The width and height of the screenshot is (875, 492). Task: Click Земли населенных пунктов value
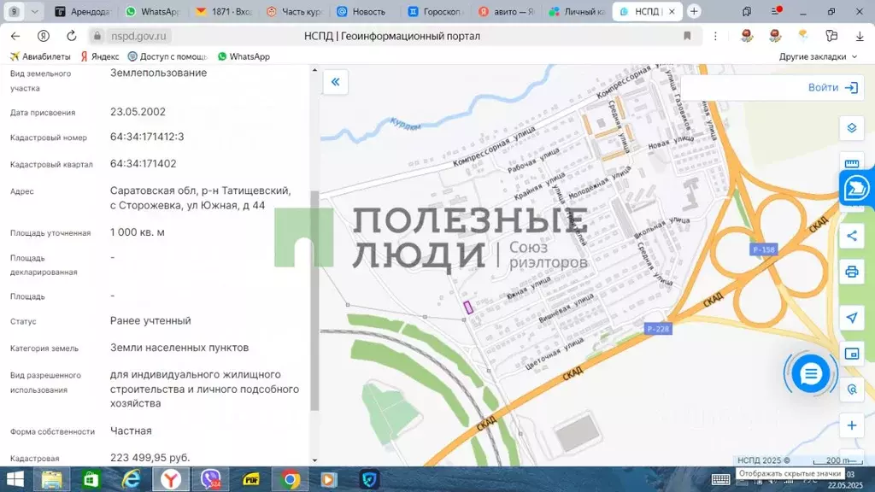coord(179,348)
